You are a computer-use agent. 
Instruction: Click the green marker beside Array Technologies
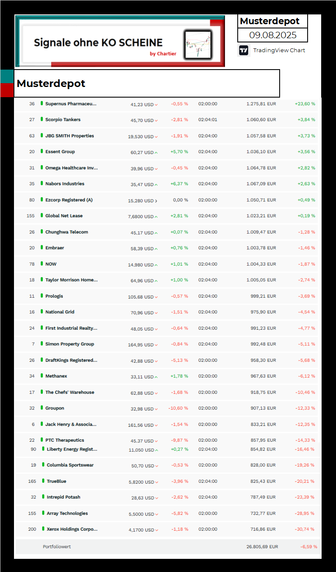point(43,513)
